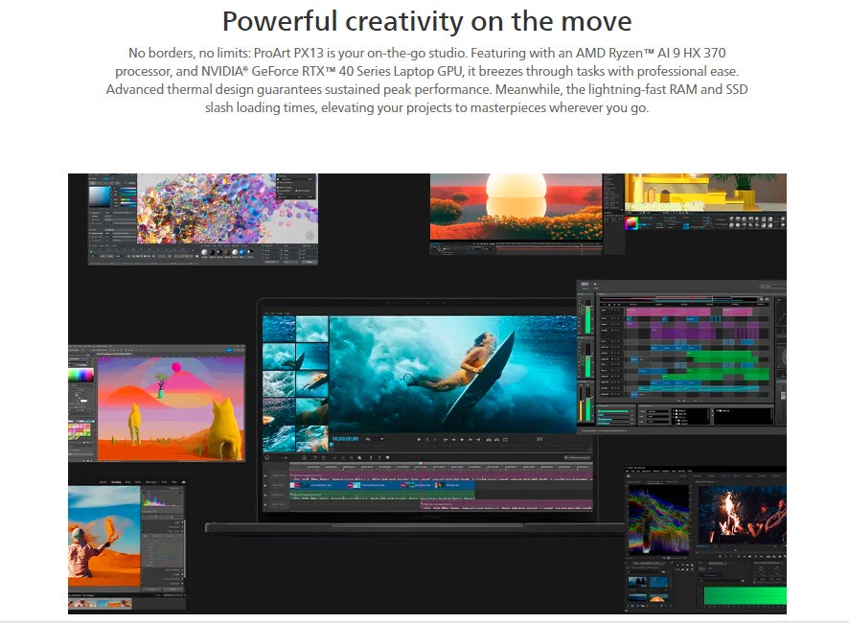Select the pink clip on mixer's top track
Image resolution: width=849 pixels, height=623 pixels.
click(x=668, y=312)
